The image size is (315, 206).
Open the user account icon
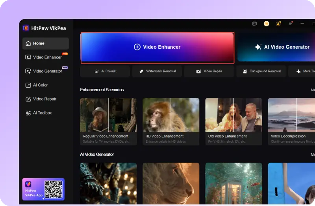tap(278, 24)
